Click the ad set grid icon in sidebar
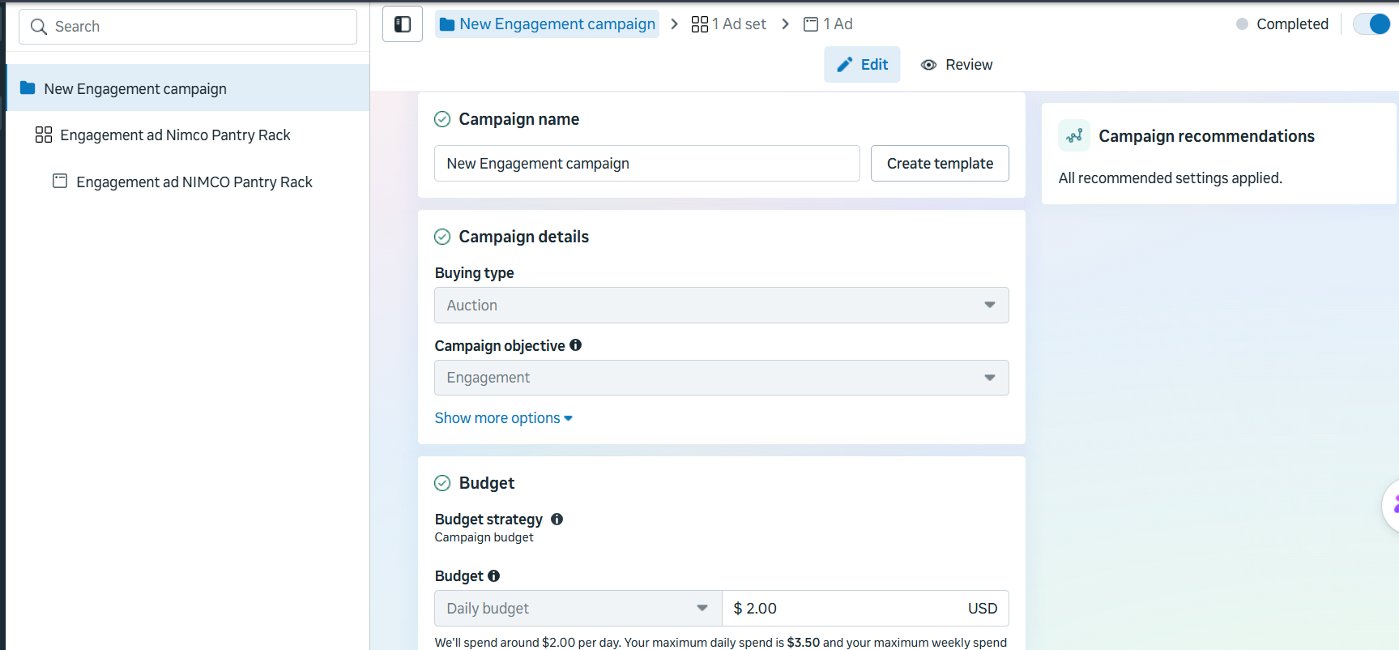 (44, 135)
